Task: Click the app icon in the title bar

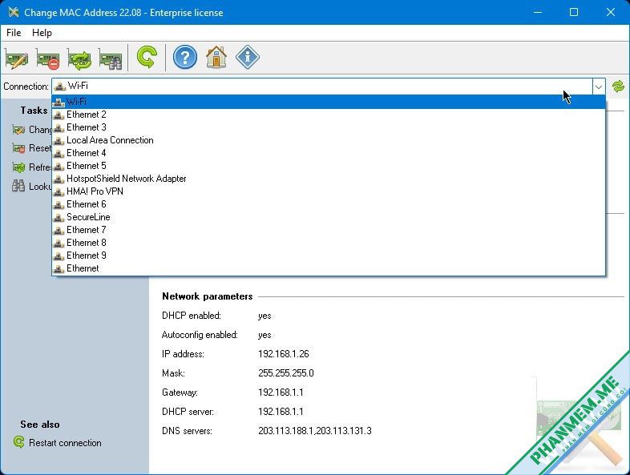Action: pos(14,13)
